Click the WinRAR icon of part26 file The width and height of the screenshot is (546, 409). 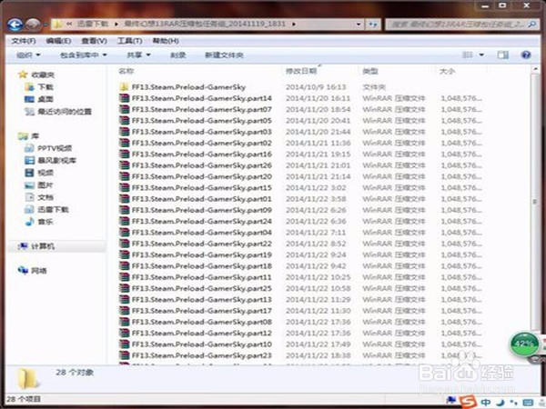coord(124,165)
